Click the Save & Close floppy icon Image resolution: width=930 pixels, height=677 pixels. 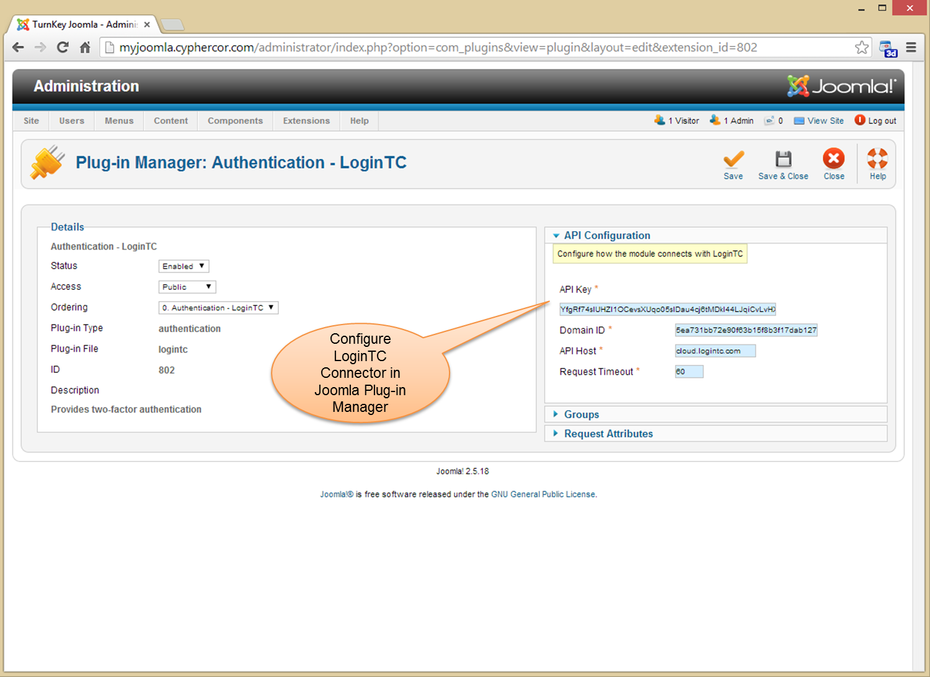(784, 159)
